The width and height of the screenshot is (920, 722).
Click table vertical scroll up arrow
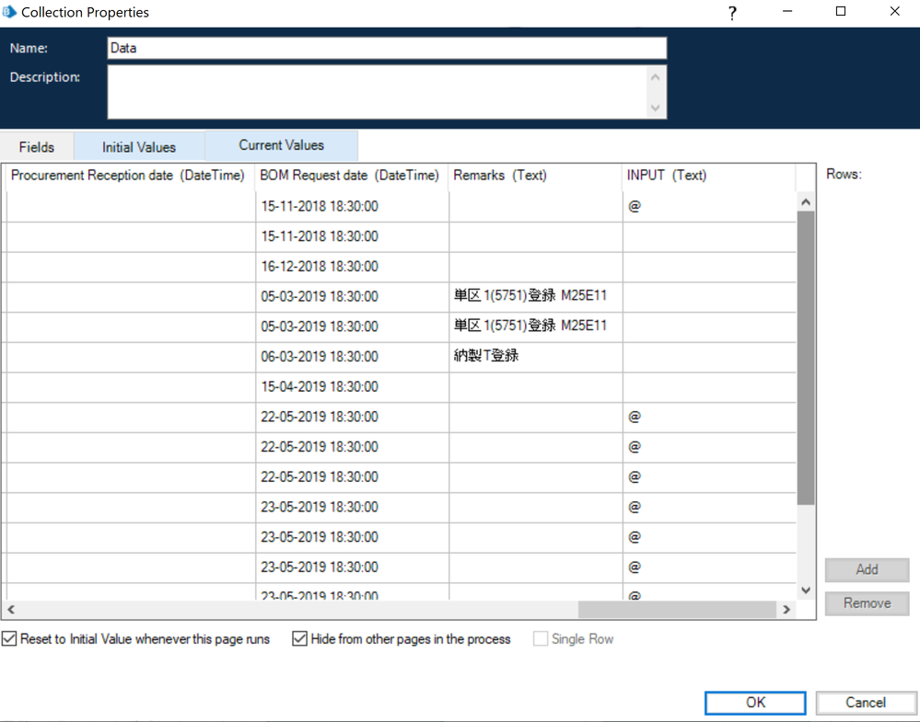click(x=806, y=202)
